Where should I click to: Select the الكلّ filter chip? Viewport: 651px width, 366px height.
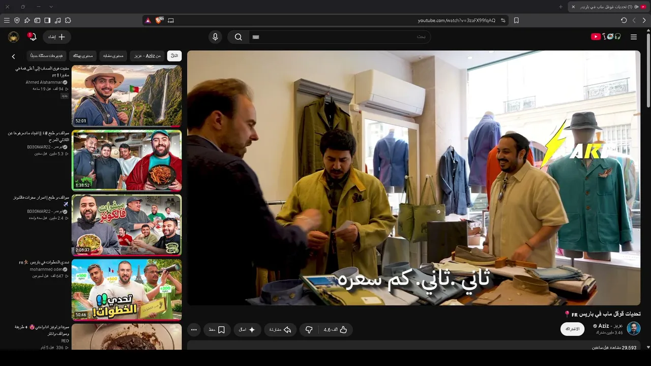click(174, 56)
